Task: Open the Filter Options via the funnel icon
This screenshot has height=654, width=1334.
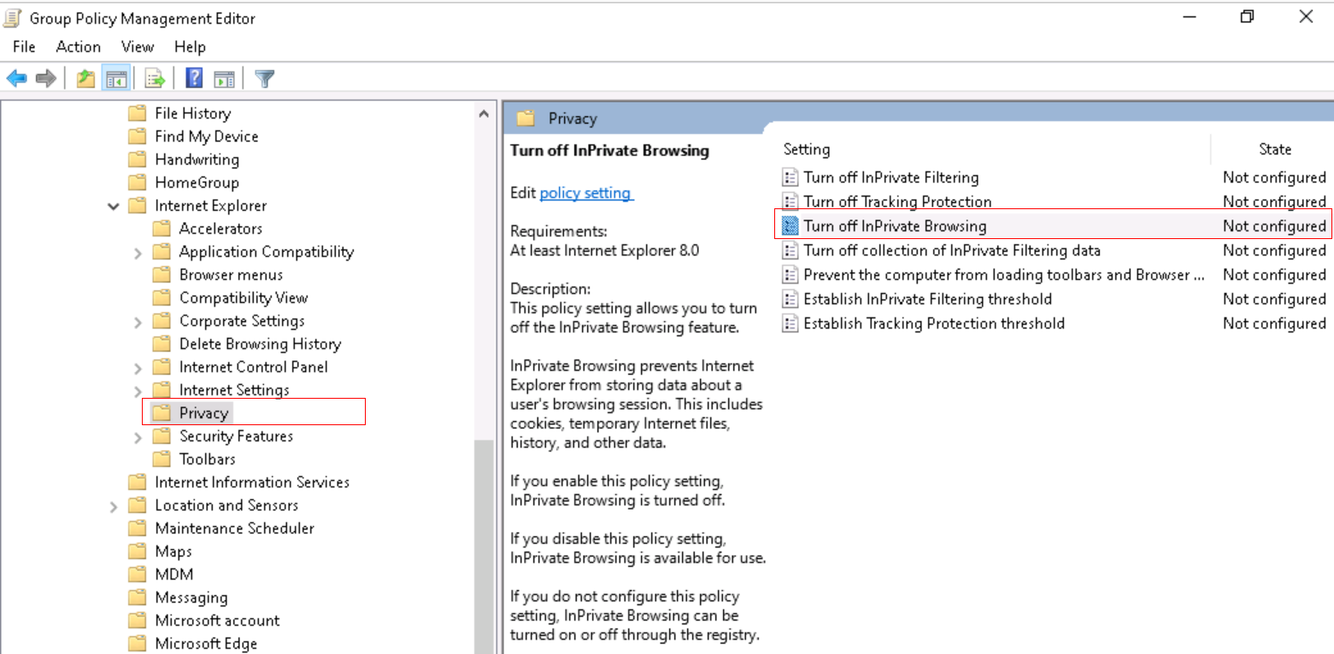Action: tap(264, 78)
